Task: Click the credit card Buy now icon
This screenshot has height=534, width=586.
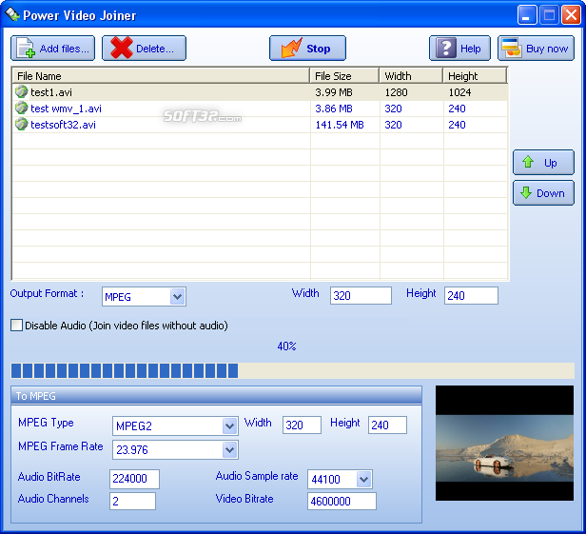Action: click(x=511, y=48)
